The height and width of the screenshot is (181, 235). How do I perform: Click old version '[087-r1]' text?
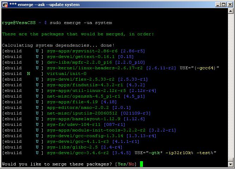click(114, 124)
